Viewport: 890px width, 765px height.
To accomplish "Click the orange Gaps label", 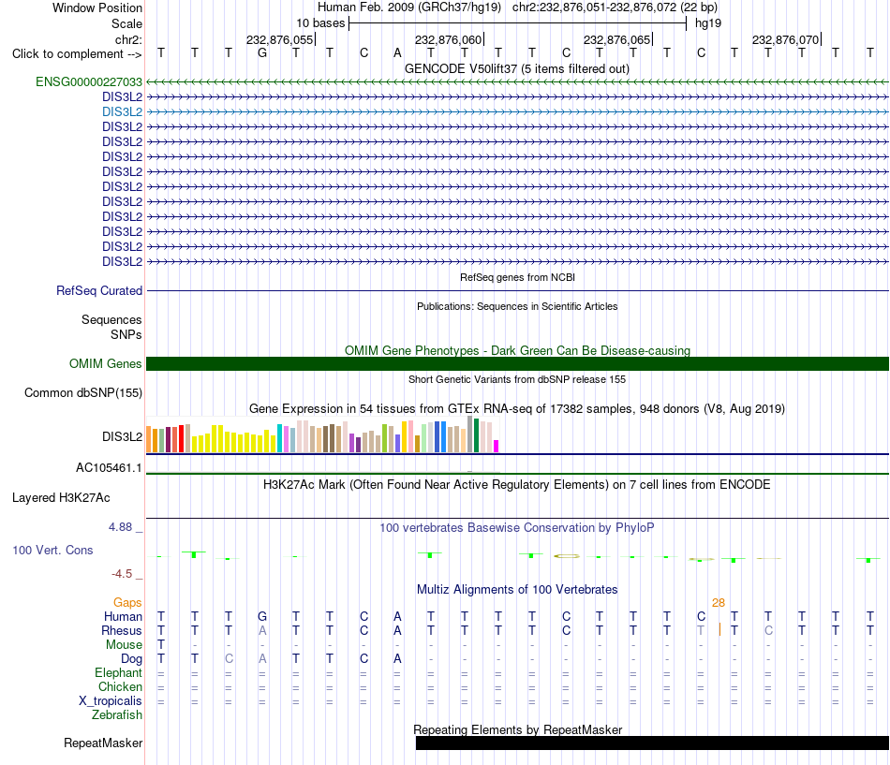I will [x=127, y=603].
